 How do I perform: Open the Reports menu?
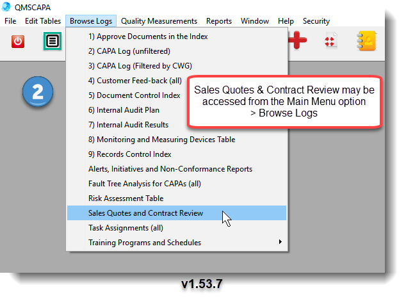(219, 21)
